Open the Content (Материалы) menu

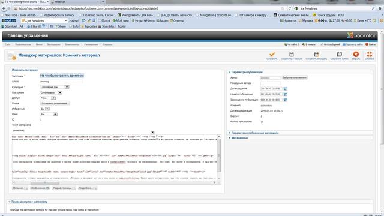click(x=53, y=44)
